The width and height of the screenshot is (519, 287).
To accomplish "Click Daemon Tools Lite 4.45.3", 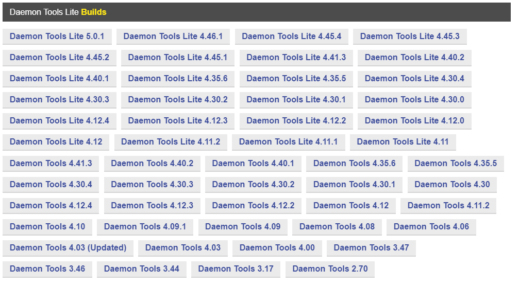I will pos(410,37).
